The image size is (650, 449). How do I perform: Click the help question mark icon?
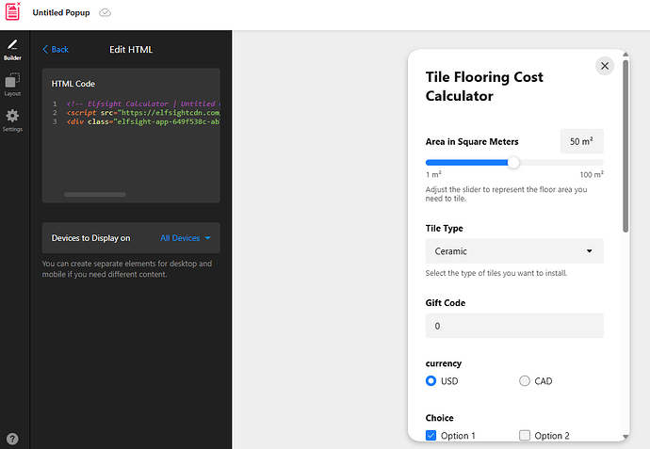pos(13,439)
